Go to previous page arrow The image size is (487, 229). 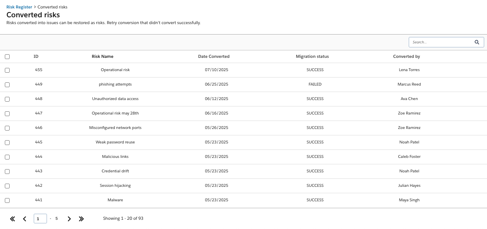click(24, 219)
